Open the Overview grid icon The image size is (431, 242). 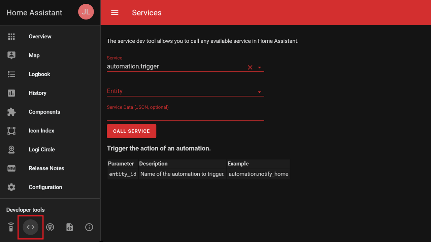(x=11, y=37)
